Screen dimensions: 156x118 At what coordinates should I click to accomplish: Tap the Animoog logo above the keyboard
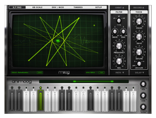22,82
